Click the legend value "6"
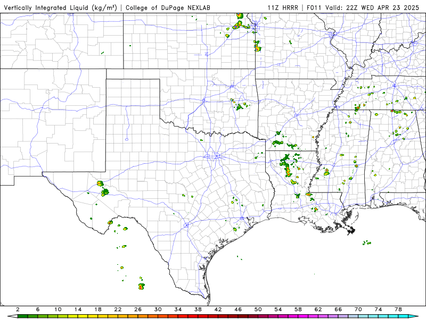 [38, 309]
